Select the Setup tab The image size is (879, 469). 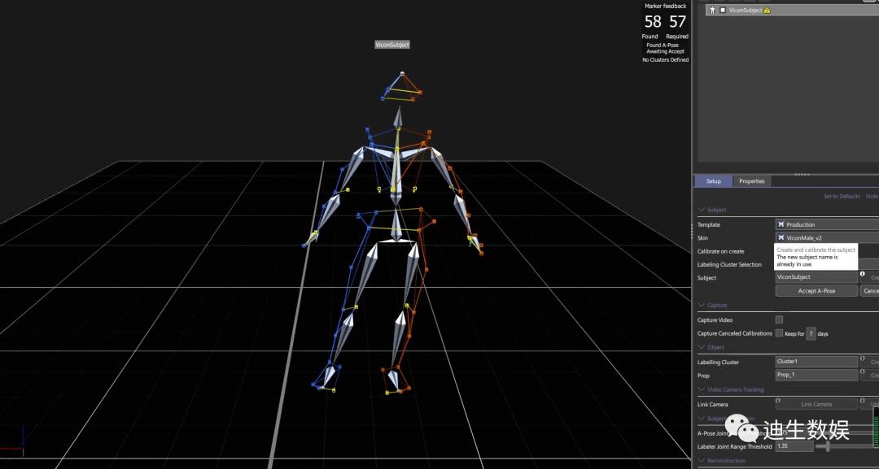[713, 180]
